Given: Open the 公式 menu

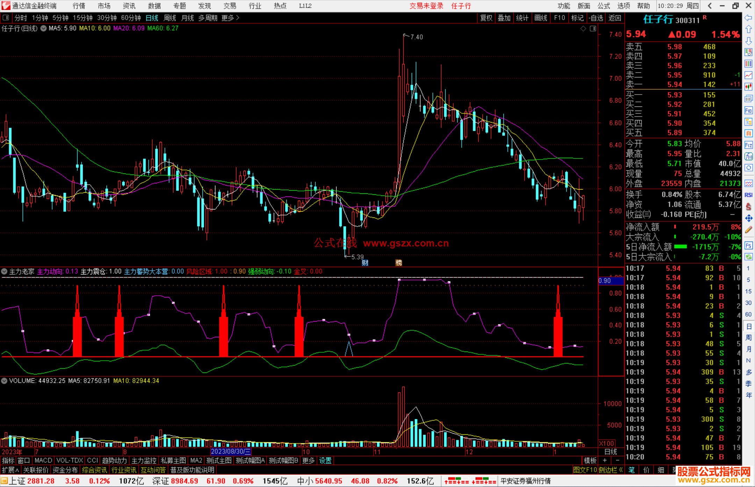Looking at the screenshot, I should click(604, 6).
